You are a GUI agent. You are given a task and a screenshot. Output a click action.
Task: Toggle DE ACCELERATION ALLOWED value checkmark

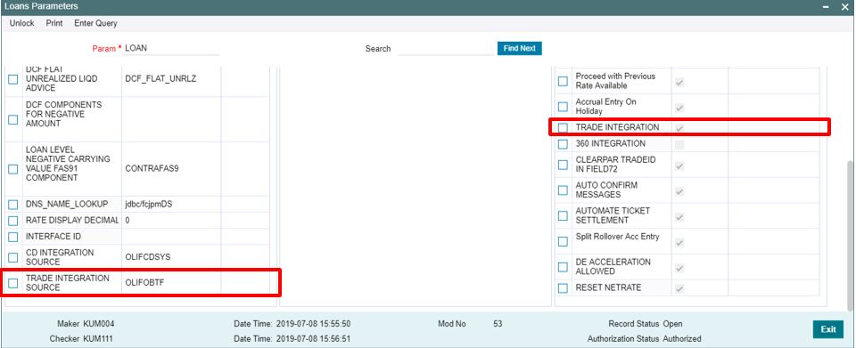coord(679,268)
